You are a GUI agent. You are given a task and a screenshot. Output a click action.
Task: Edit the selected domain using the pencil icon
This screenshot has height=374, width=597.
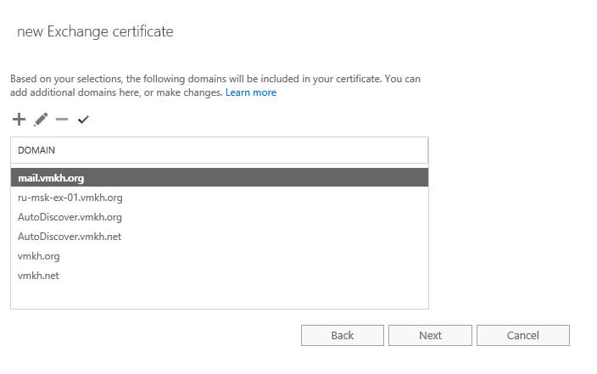point(41,120)
